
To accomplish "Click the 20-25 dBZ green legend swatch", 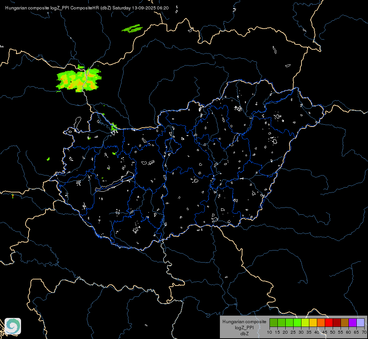I will tap(289, 322).
